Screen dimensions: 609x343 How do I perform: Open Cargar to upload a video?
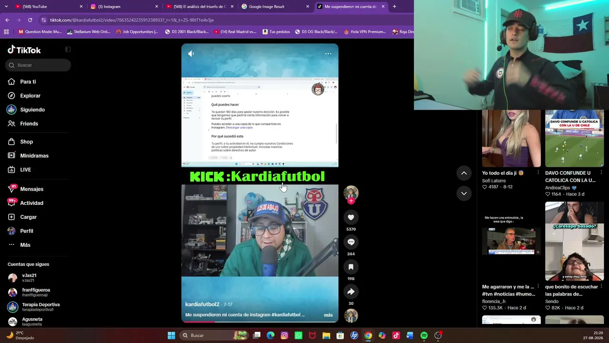point(22,217)
